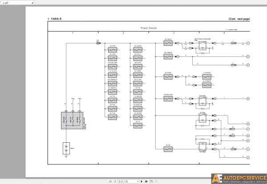Advance to the next page
The image size is (267, 184).
click(x=142, y=181)
